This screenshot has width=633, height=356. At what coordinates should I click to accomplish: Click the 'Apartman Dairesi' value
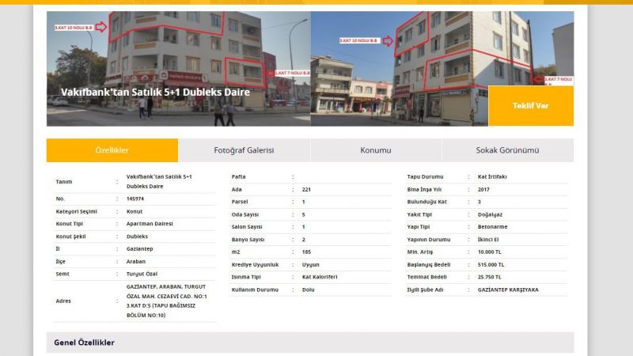pyautogui.click(x=150, y=224)
